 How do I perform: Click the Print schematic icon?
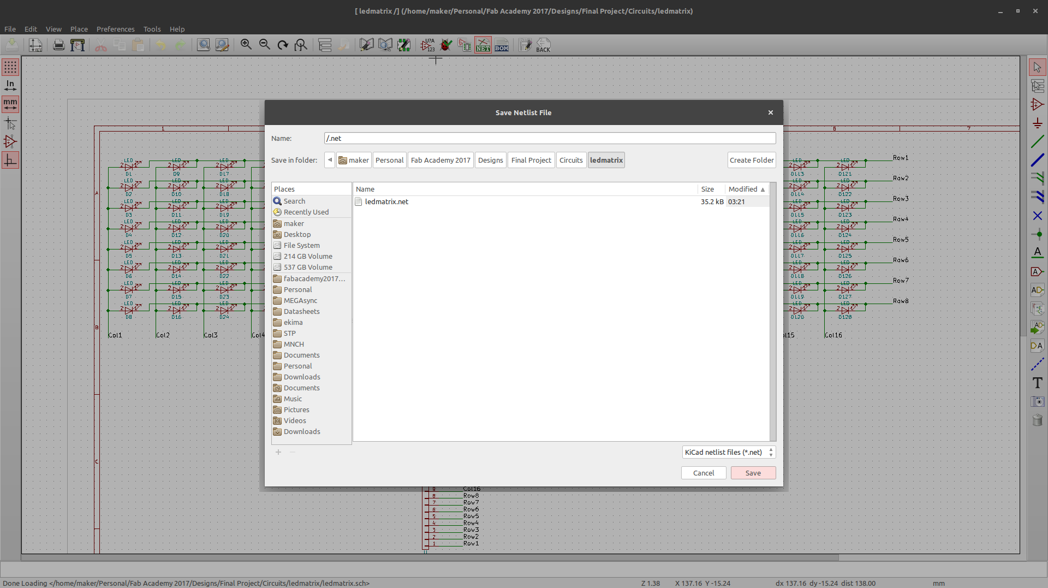pyautogui.click(x=58, y=45)
